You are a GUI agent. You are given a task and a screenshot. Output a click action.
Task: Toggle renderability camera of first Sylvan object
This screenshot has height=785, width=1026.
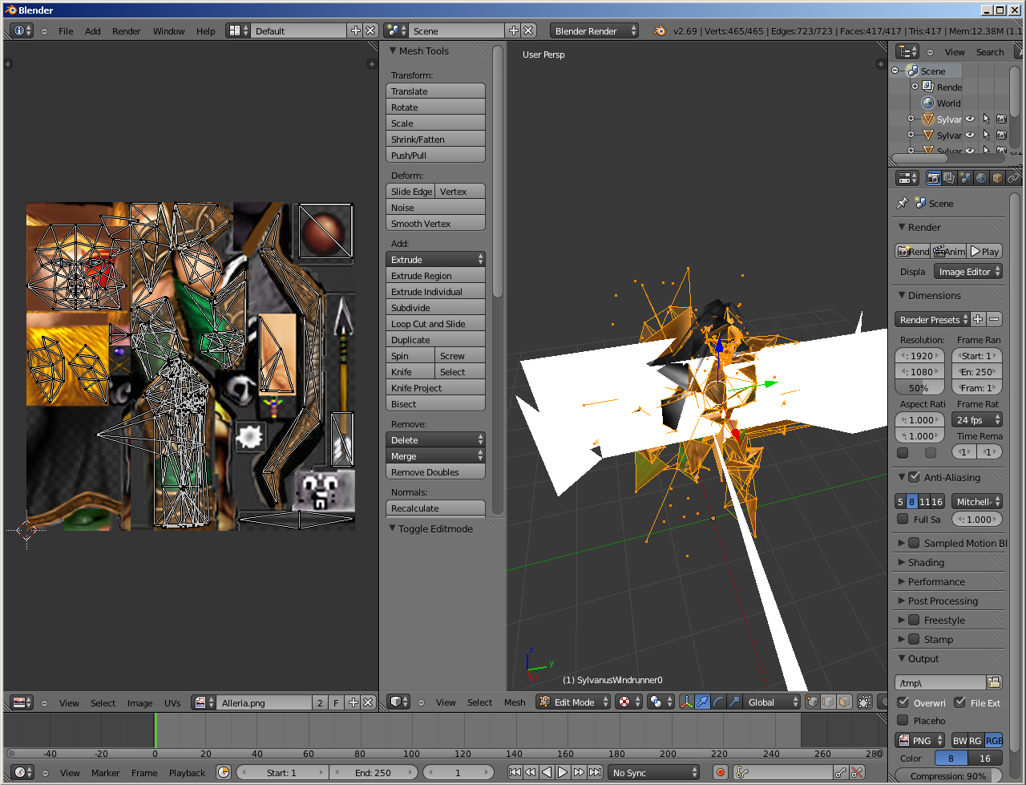tap(1001, 119)
